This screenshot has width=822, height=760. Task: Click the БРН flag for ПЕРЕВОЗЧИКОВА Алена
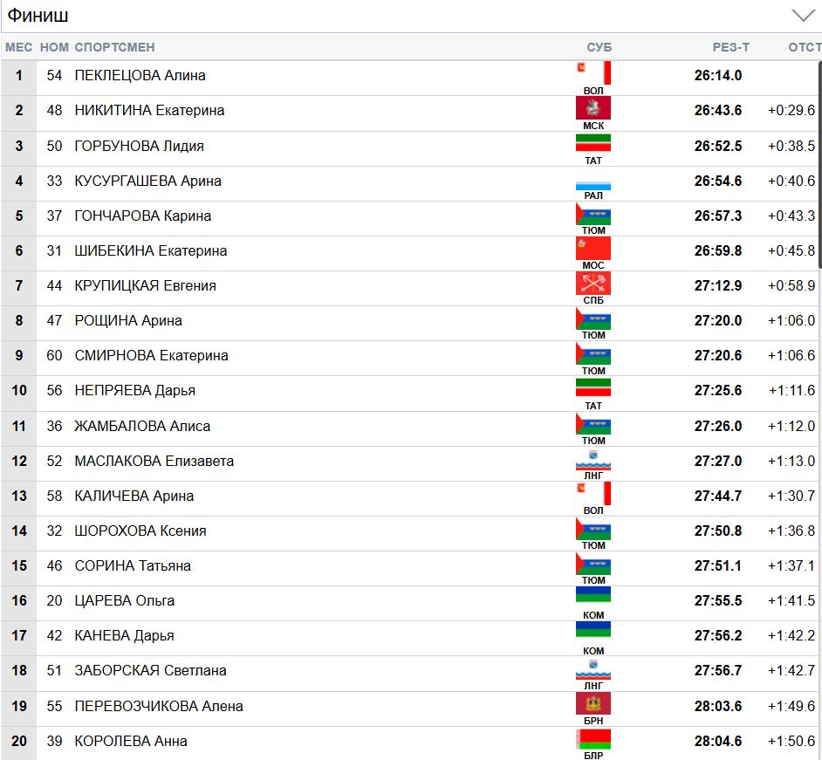pos(593,703)
